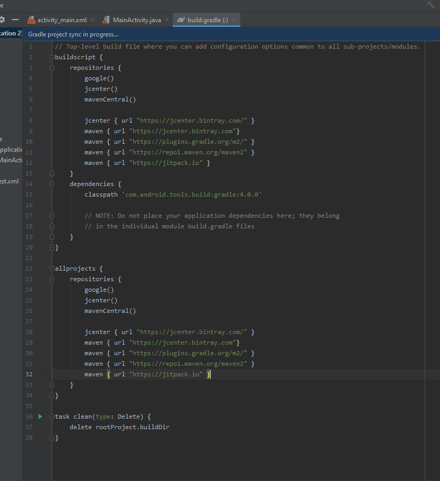This screenshot has width=440, height=481.
Task: Select MainActi item in project panel
Action: click(11, 160)
